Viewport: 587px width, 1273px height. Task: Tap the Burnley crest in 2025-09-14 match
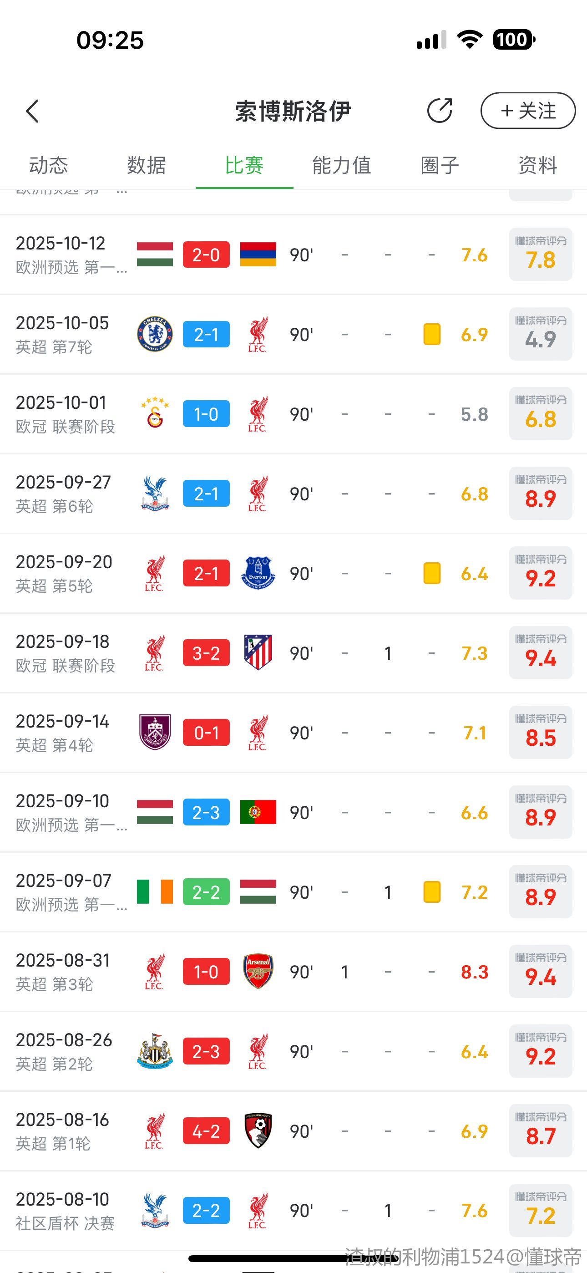[155, 733]
